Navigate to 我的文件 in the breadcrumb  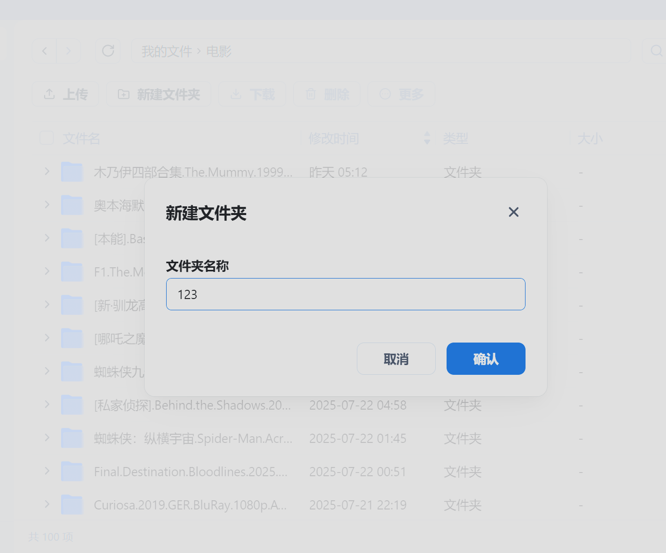(167, 52)
